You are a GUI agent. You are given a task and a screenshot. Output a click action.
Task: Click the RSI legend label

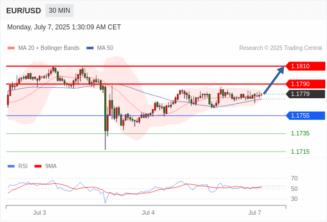tap(23, 167)
